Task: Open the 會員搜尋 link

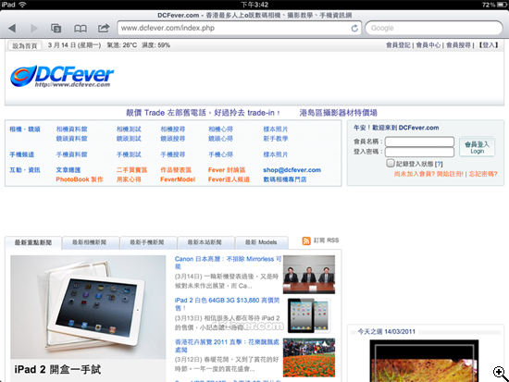Action: (458, 45)
